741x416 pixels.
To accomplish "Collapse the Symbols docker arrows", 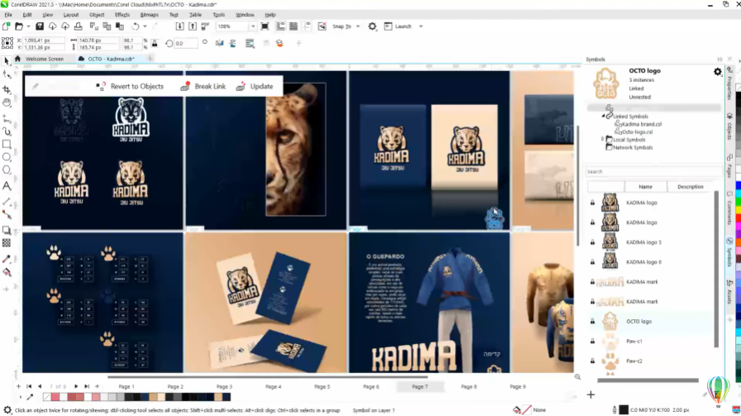I will tap(719, 60).
